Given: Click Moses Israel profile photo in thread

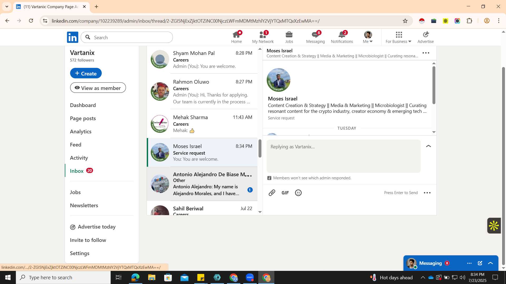Looking at the screenshot, I should [279, 80].
